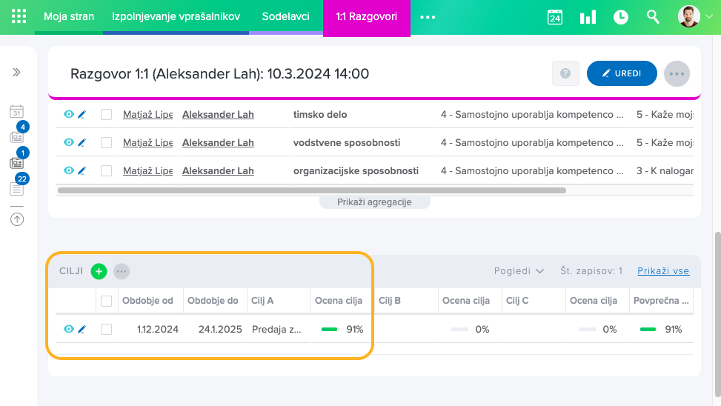
Task: Switch to the Sodelavci tab
Action: [285, 16]
